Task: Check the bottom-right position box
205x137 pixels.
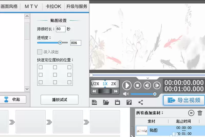Action: click(x=69, y=82)
